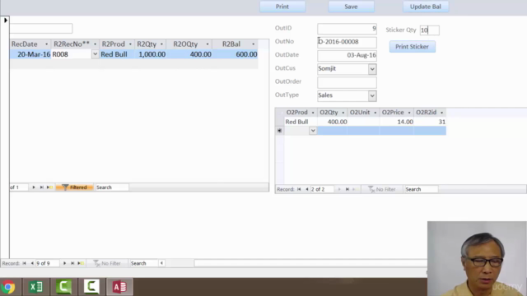The height and width of the screenshot is (296, 527).
Task: Open Excel from the taskbar
Action: click(x=36, y=287)
